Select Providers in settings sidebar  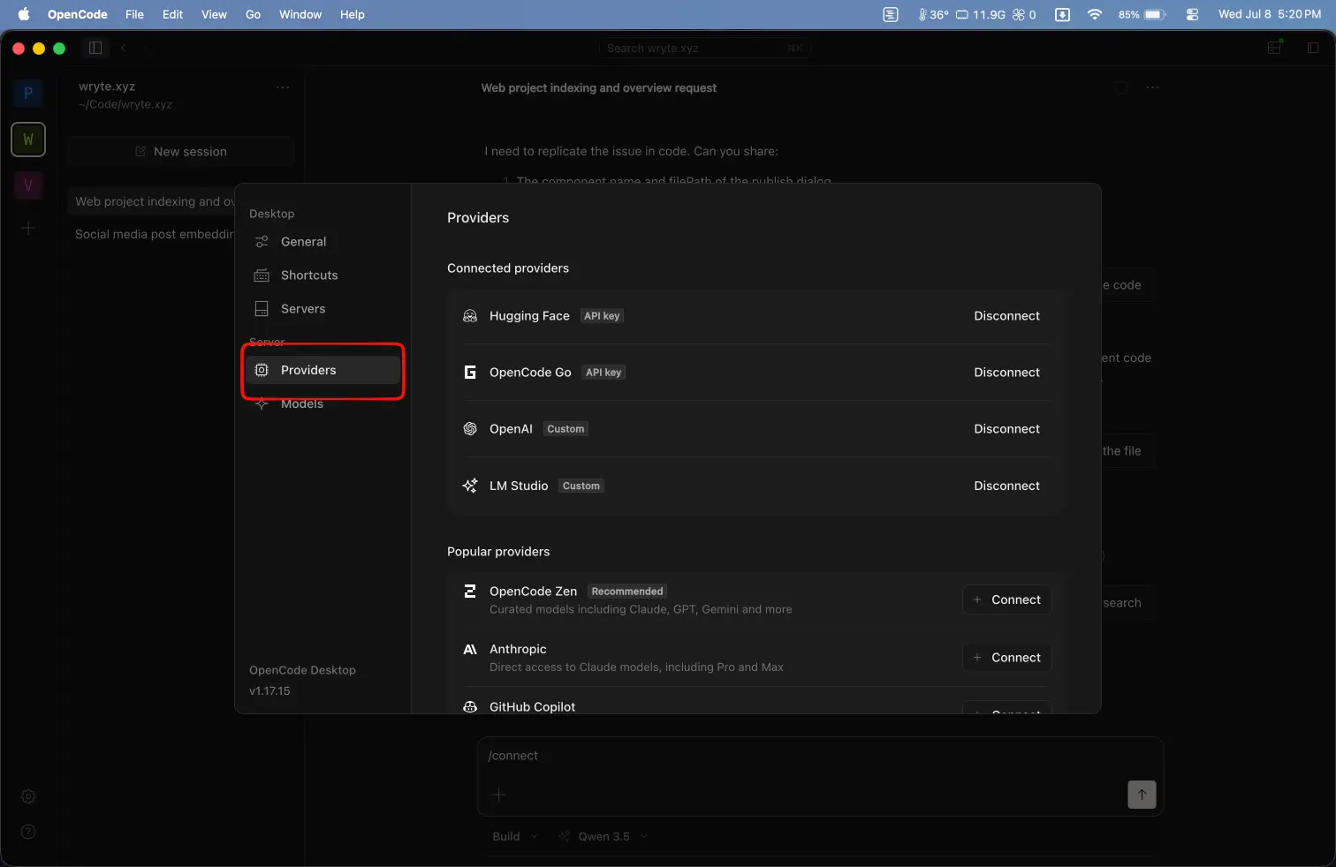pos(323,370)
